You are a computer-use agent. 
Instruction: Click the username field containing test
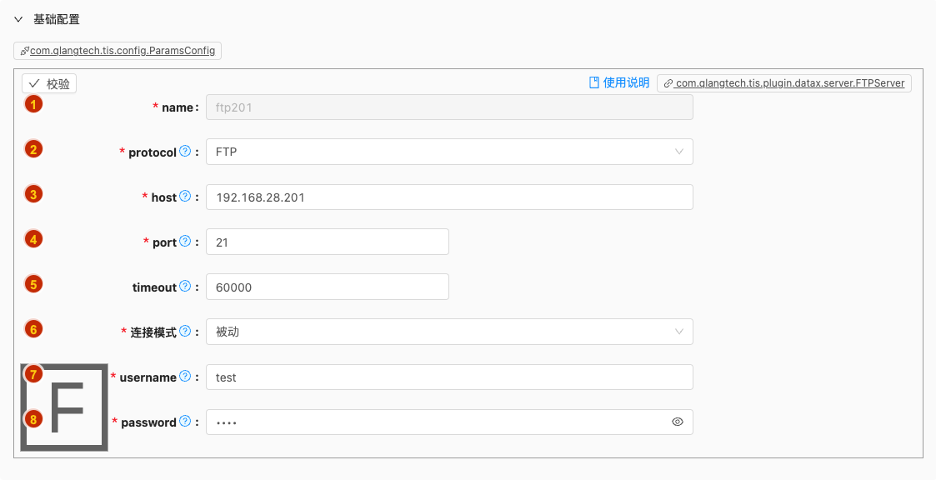[449, 377]
